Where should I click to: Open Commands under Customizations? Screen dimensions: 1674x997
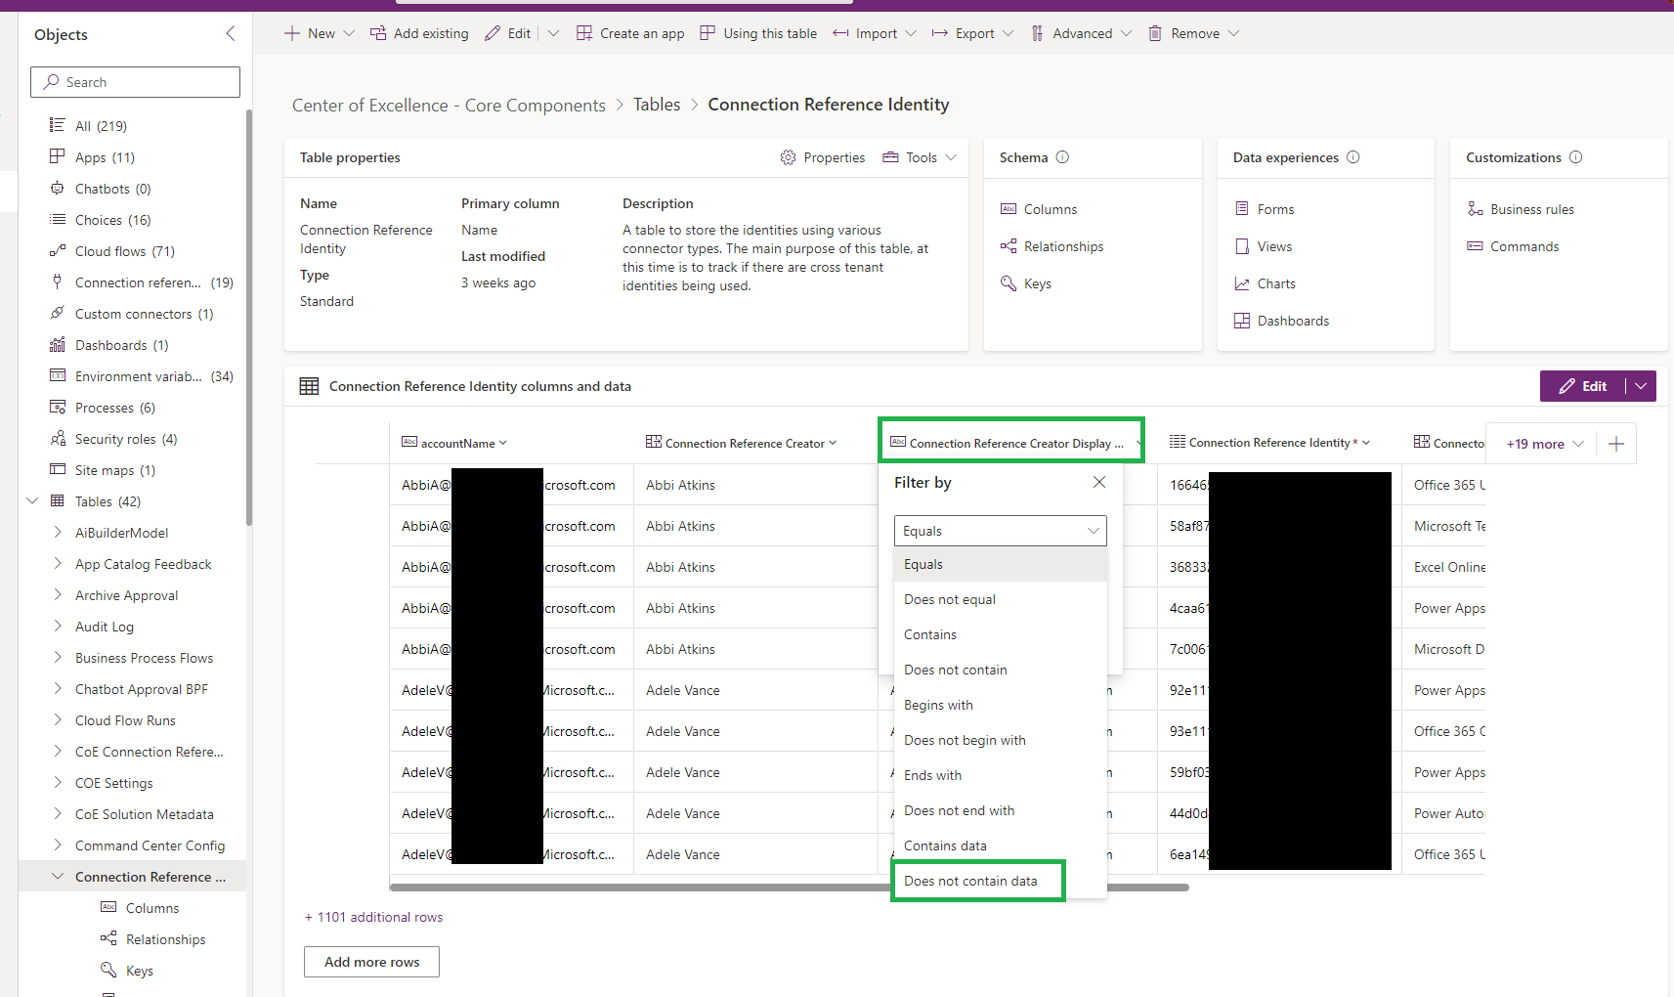point(1523,245)
